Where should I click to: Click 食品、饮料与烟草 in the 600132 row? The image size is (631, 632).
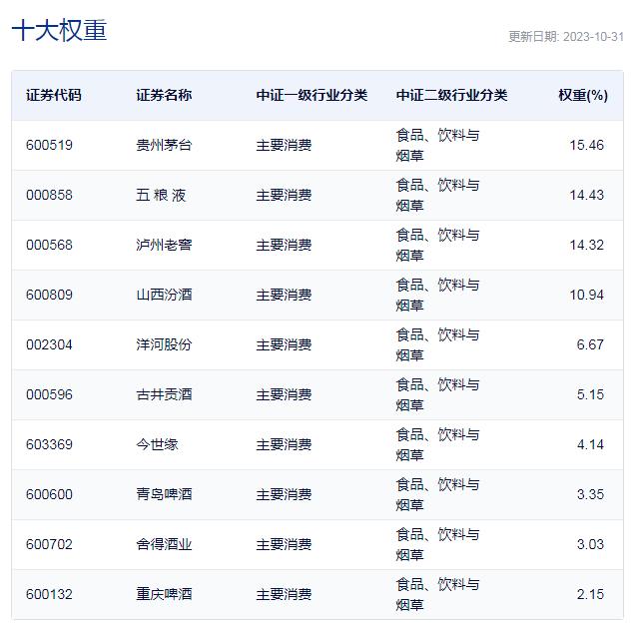437,594
